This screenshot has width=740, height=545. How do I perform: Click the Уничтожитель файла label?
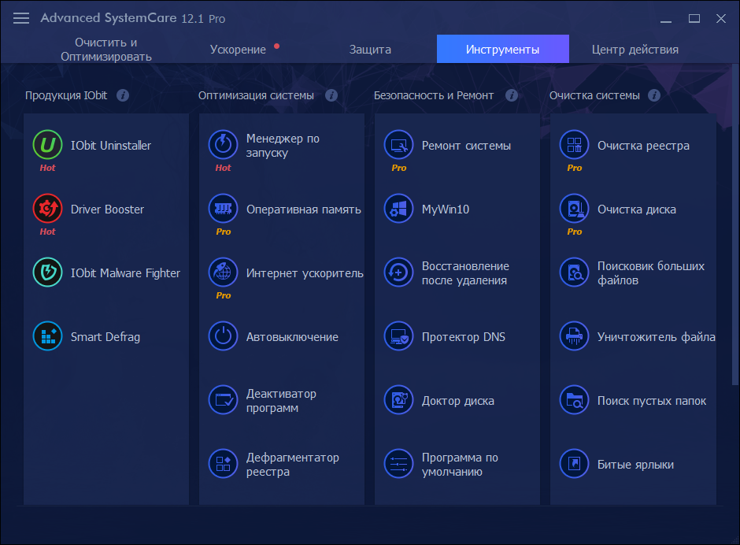point(657,337)
